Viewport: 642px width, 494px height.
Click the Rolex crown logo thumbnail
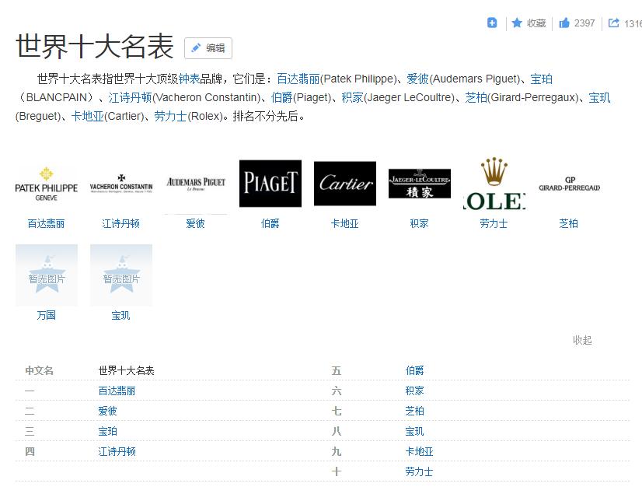tap(494, 184)
